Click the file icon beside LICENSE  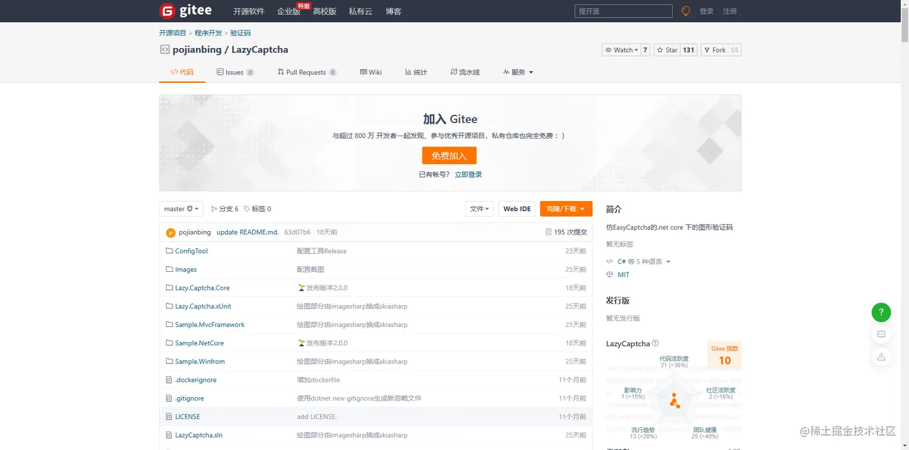tap(169, 416)
